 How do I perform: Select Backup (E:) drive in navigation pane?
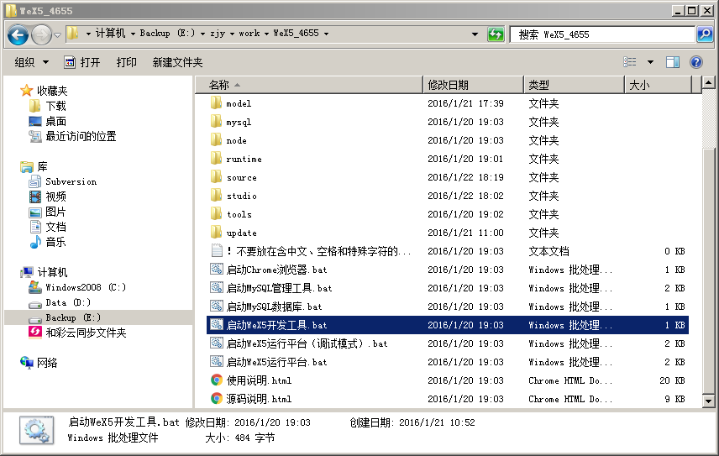click(x=65, y=317)
